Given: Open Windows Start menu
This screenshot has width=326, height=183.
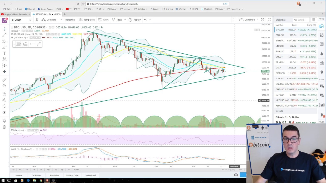Looking at the screenshot, I should click(3, 180).
